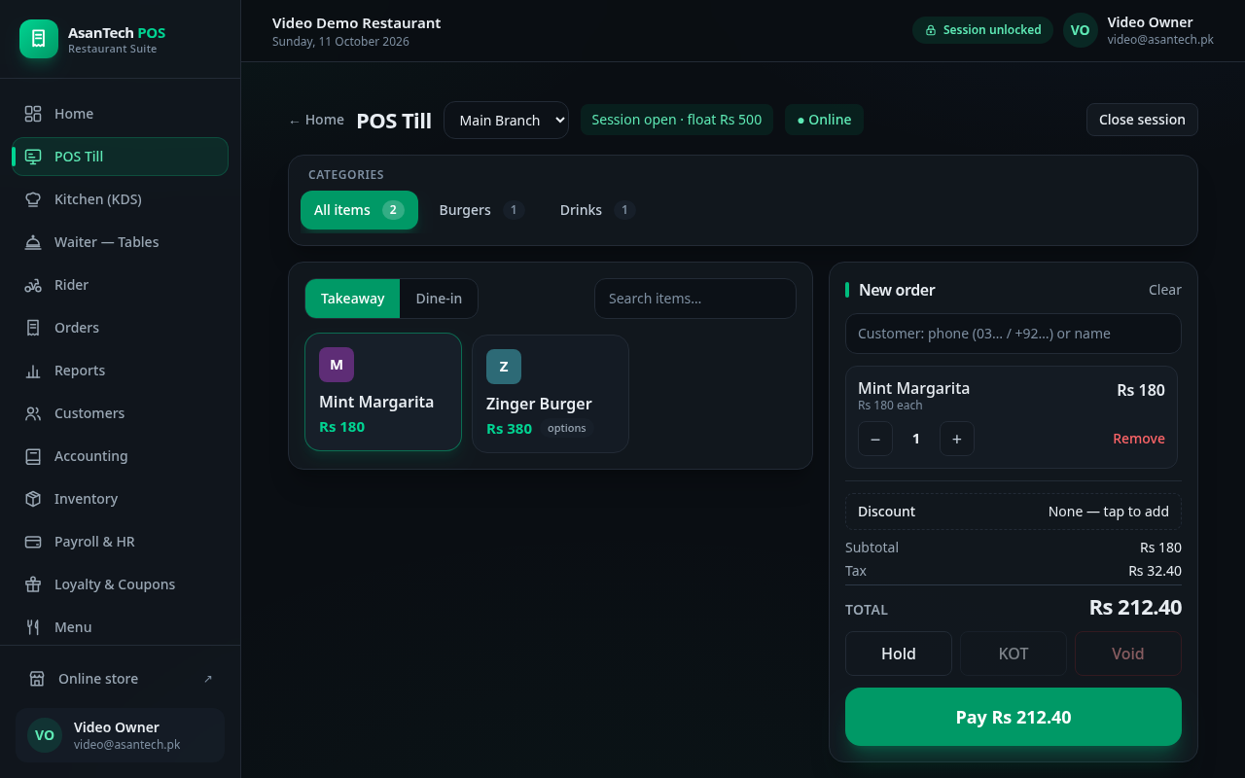Click the VO avatar in top header

click(x=1080, y=30)
